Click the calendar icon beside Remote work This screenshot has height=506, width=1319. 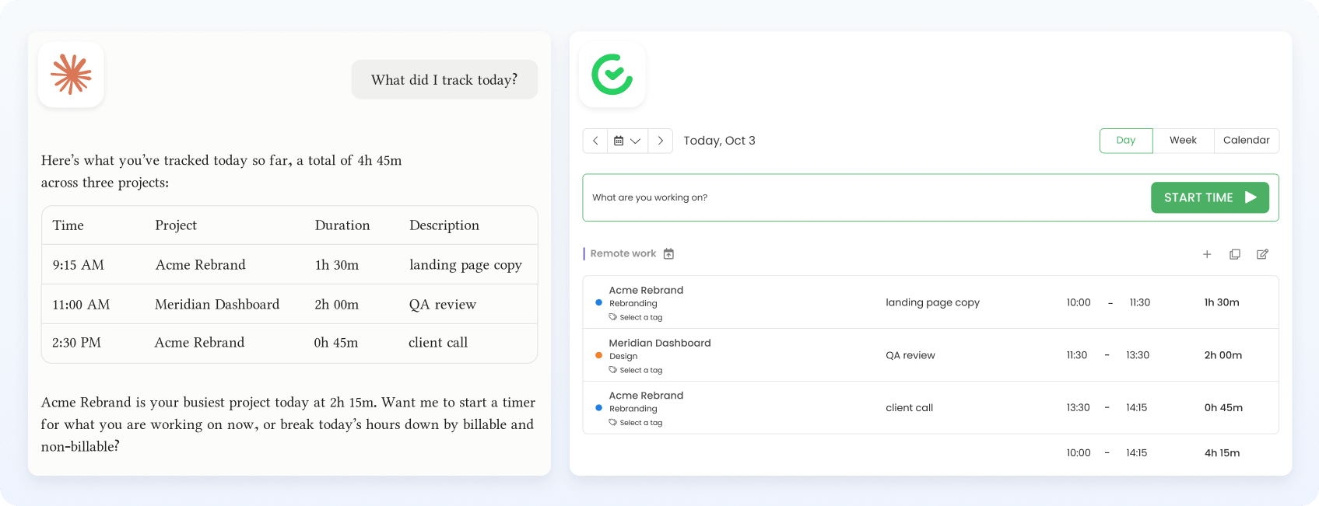point(668,254)
